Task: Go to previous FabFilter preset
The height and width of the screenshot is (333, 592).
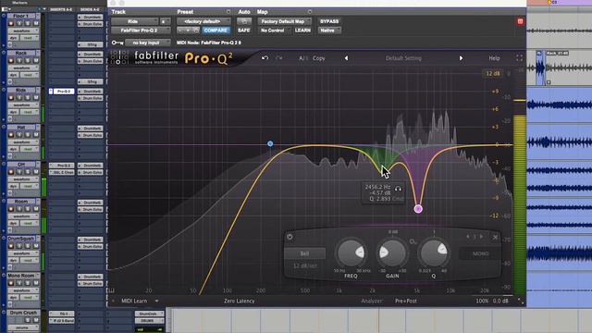Action: click(x=346, y=58)
